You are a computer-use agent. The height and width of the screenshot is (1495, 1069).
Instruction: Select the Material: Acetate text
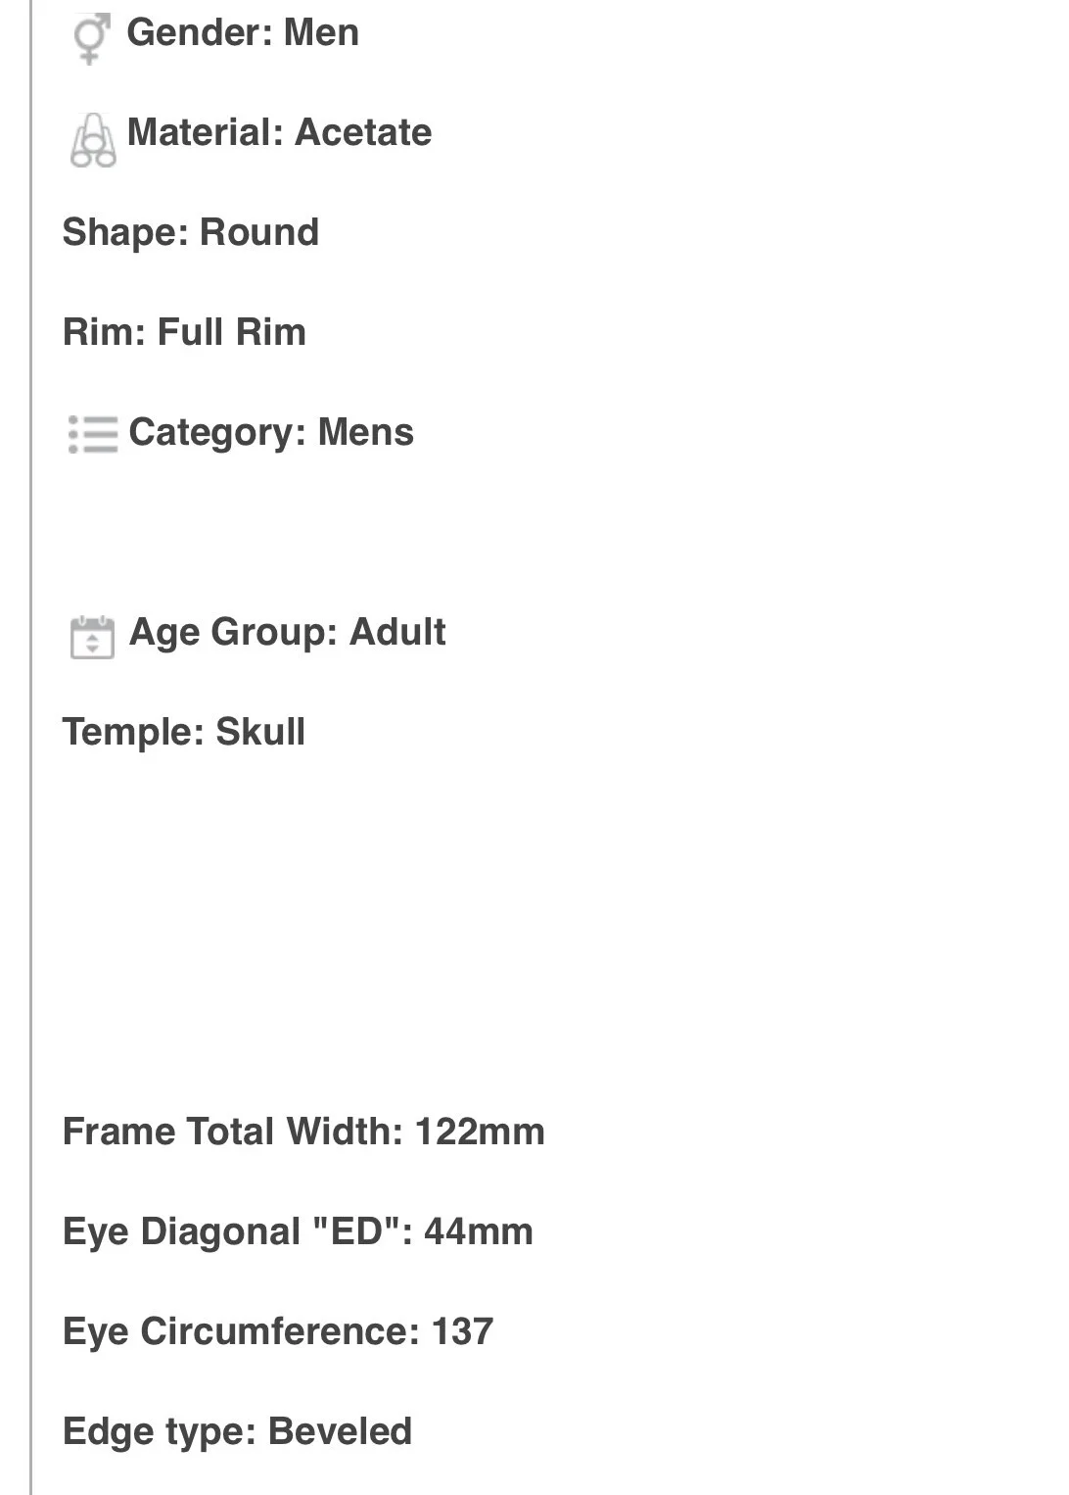coord(279,132)
